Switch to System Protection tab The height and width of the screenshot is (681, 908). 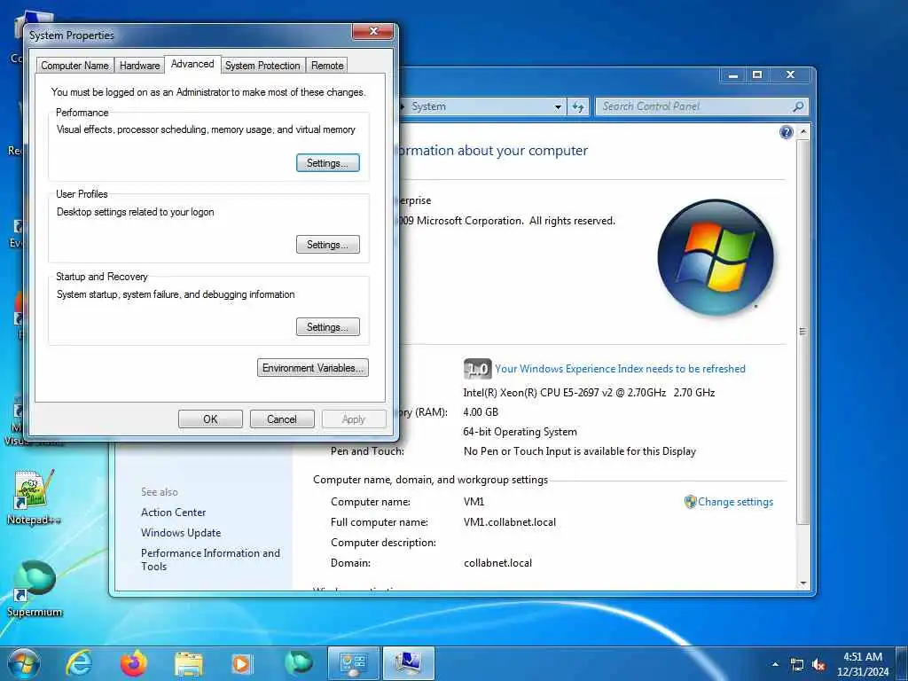pos(262,66)
